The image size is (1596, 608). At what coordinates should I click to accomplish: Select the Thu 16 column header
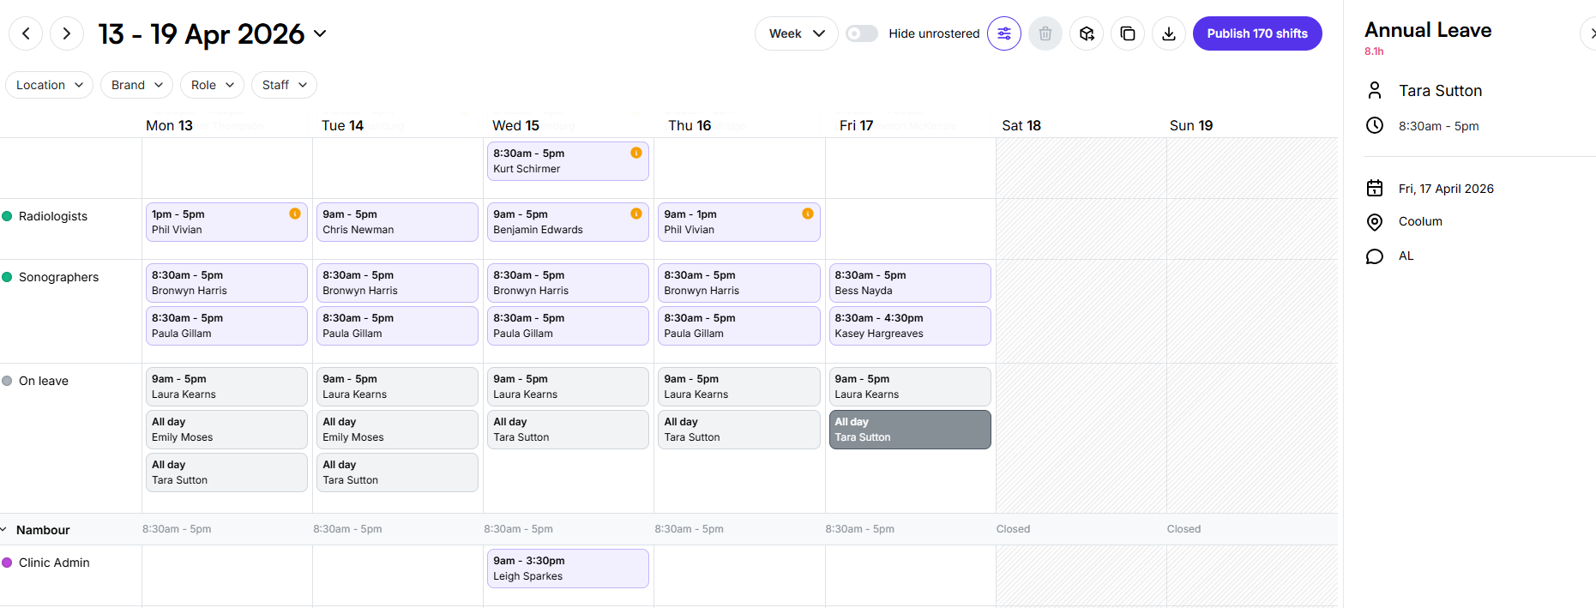pyautogui.click(x=690, y=125)
